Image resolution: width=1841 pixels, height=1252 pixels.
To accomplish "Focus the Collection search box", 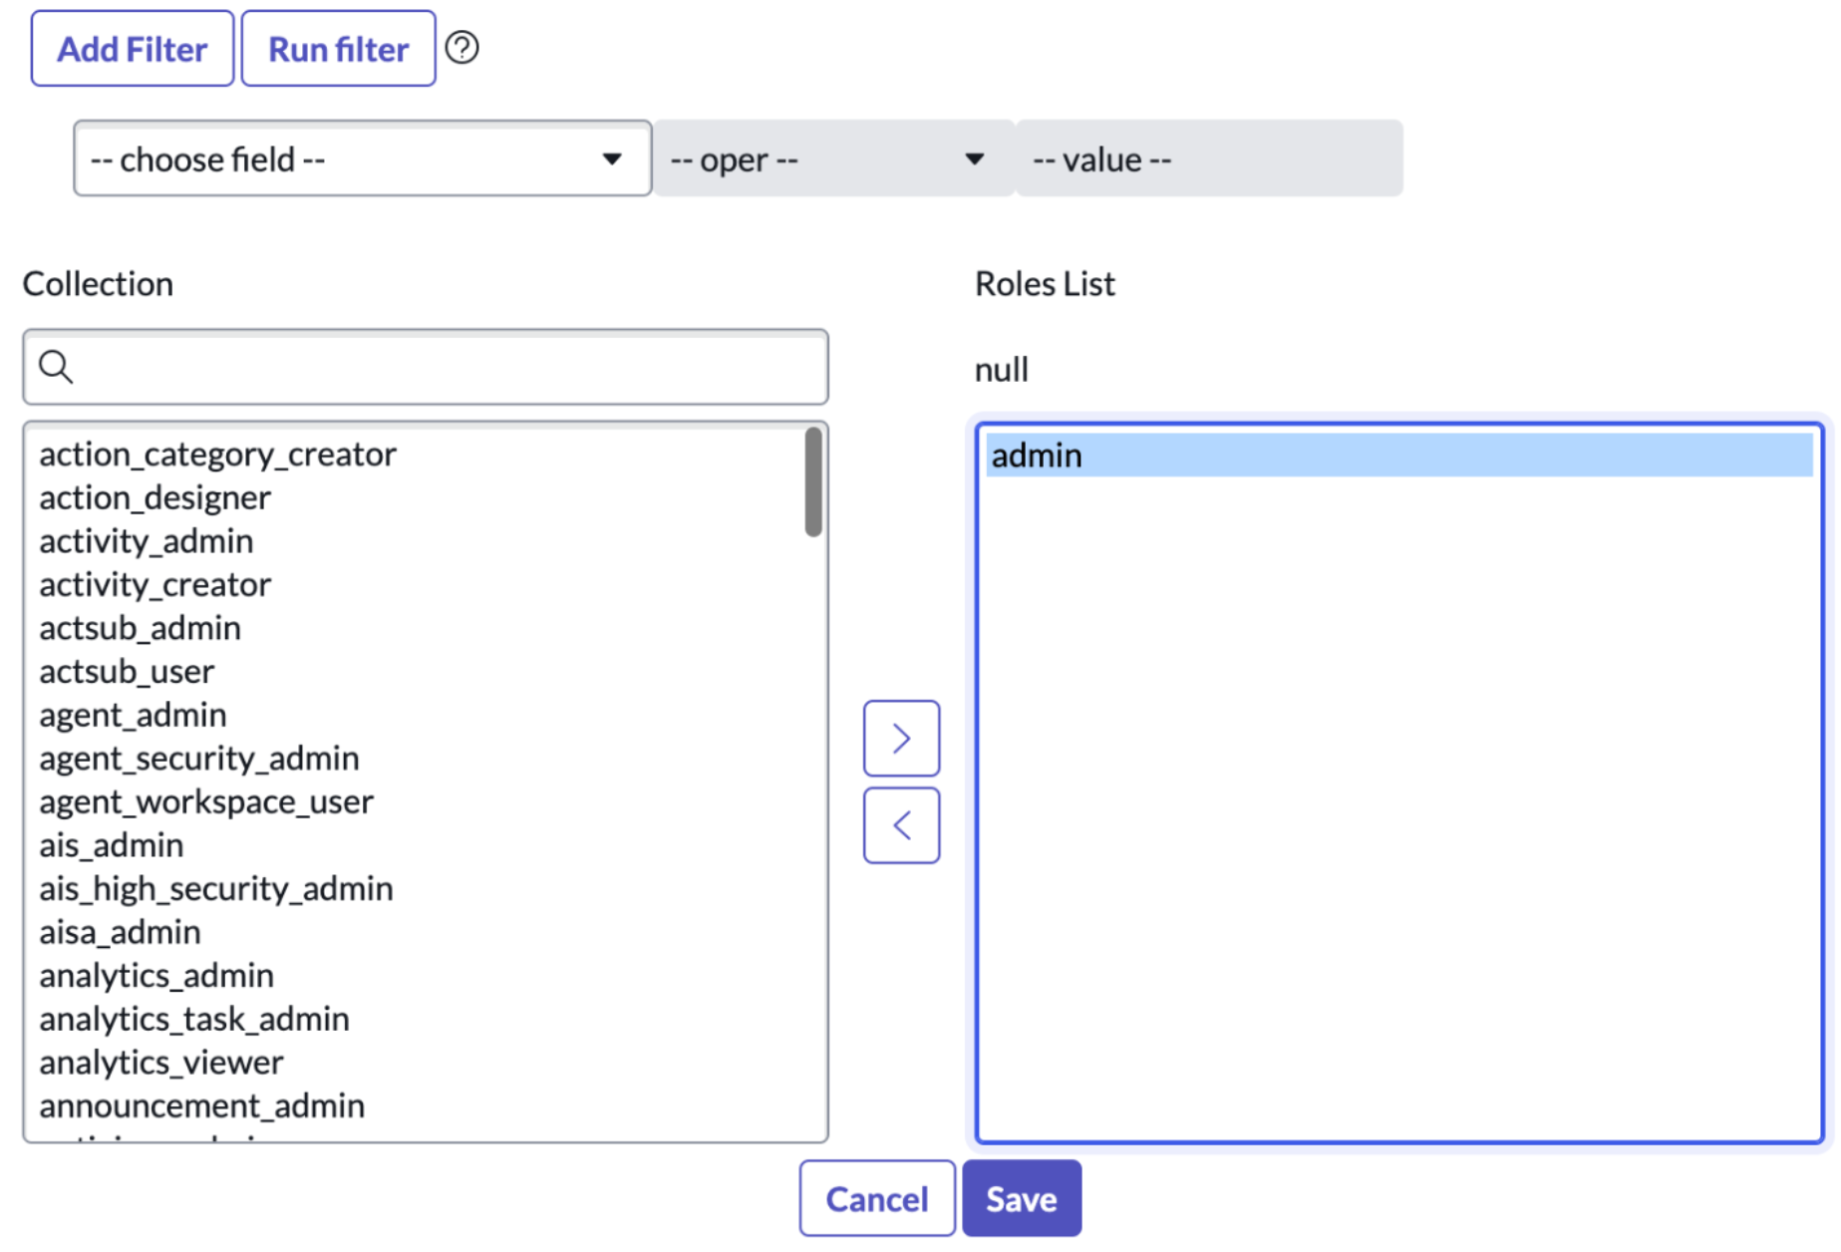I will (444, 367).
